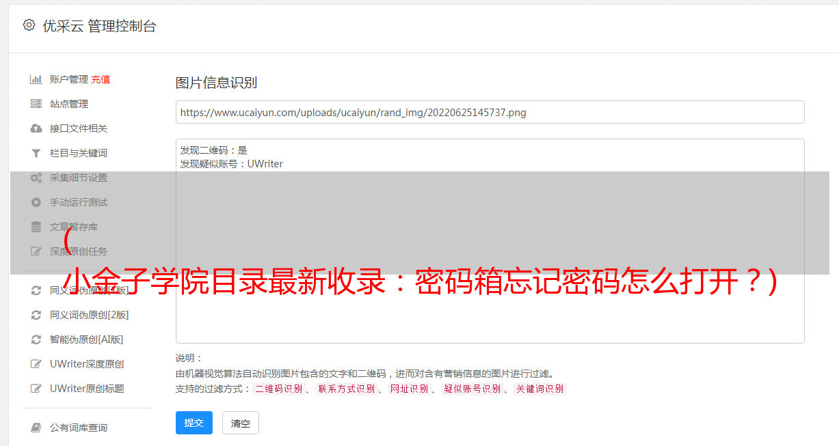Viewport: 839px width, 446px height.
Task: Open 文章暂存库 menu item
Action: [74, 227]
